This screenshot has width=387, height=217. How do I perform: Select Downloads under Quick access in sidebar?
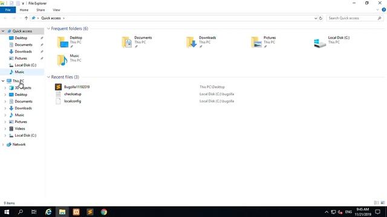coord(23,51)
